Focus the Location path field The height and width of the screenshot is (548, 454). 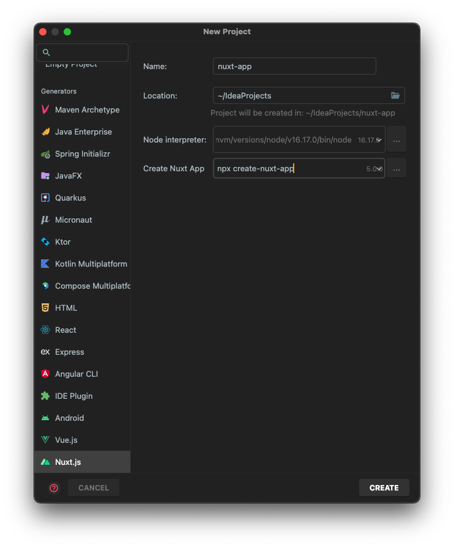(x=309, y=95)
